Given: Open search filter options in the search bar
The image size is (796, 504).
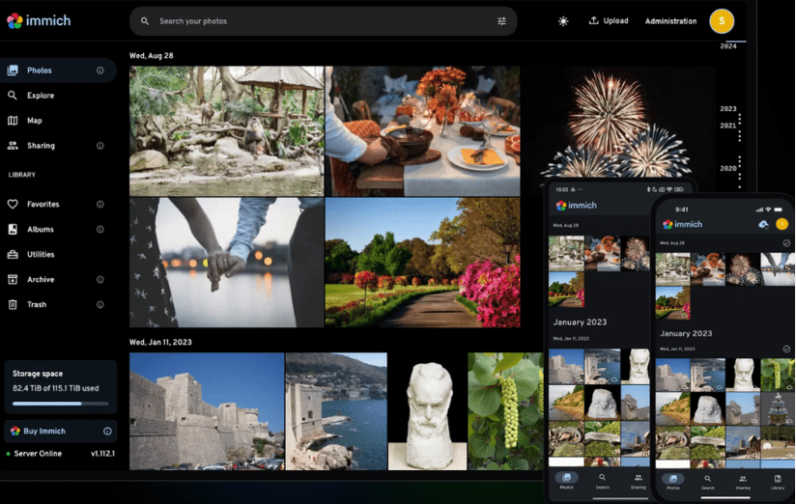Looking at the screenshot, I should tap(501, 21).
